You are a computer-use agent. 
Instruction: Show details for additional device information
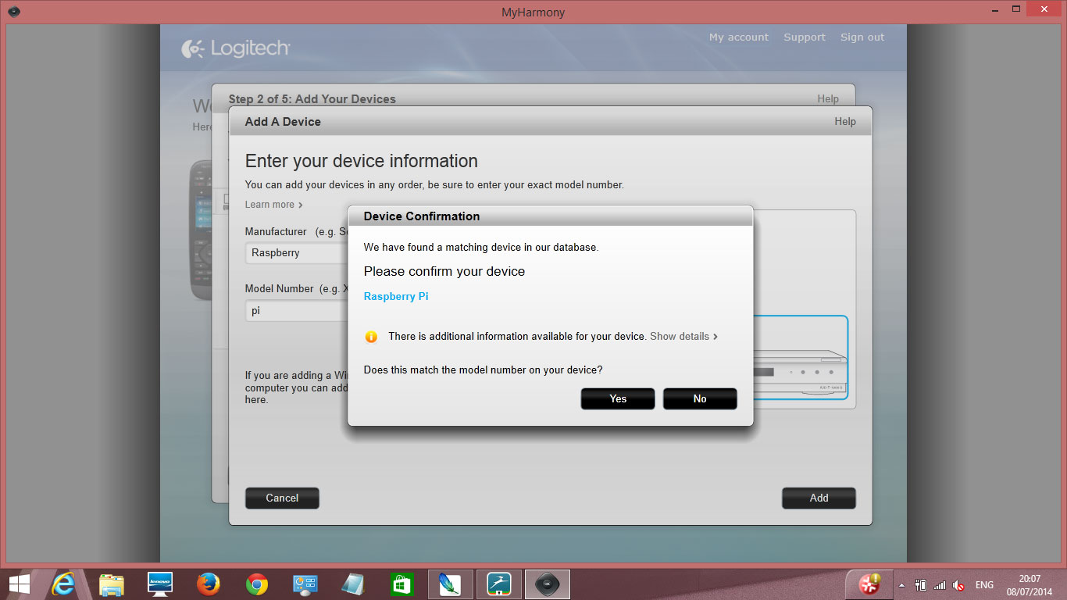[683, 336]
